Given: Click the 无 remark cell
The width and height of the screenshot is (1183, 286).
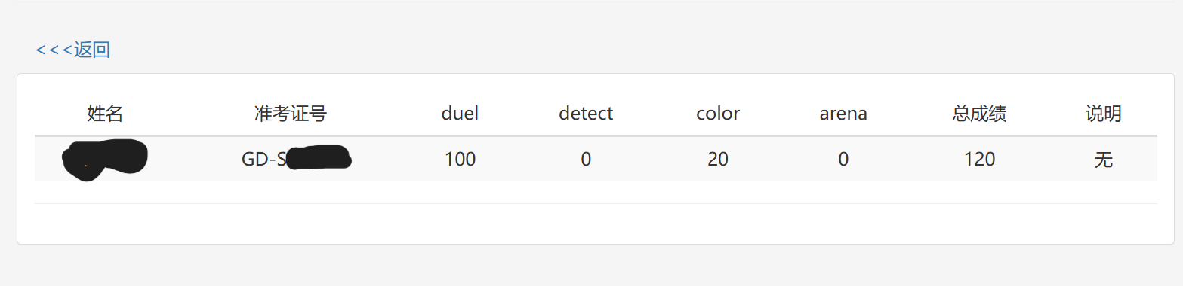Looking at the screenshot, I should (x=1104, y=160).
